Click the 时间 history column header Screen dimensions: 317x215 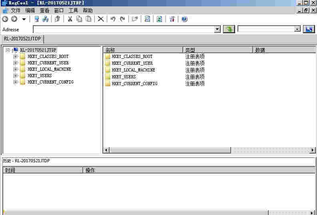tap(43, 170)
